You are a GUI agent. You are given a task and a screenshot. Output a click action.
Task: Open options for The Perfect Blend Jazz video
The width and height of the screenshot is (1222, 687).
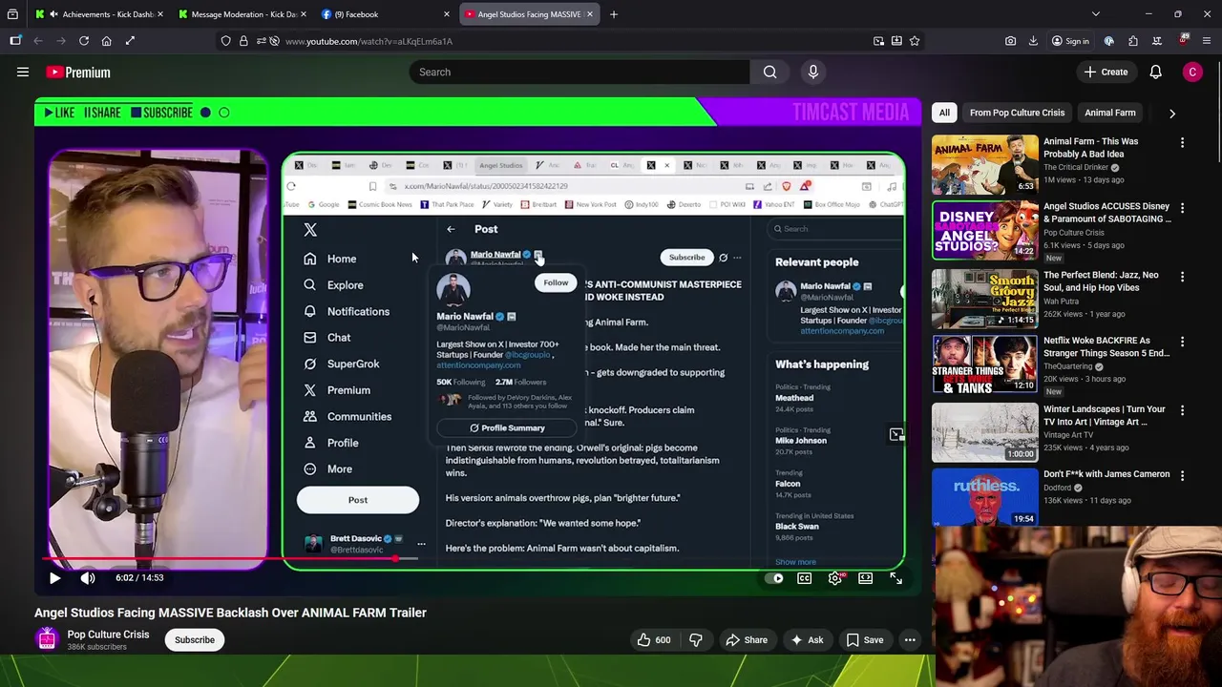click(1182, 276)
